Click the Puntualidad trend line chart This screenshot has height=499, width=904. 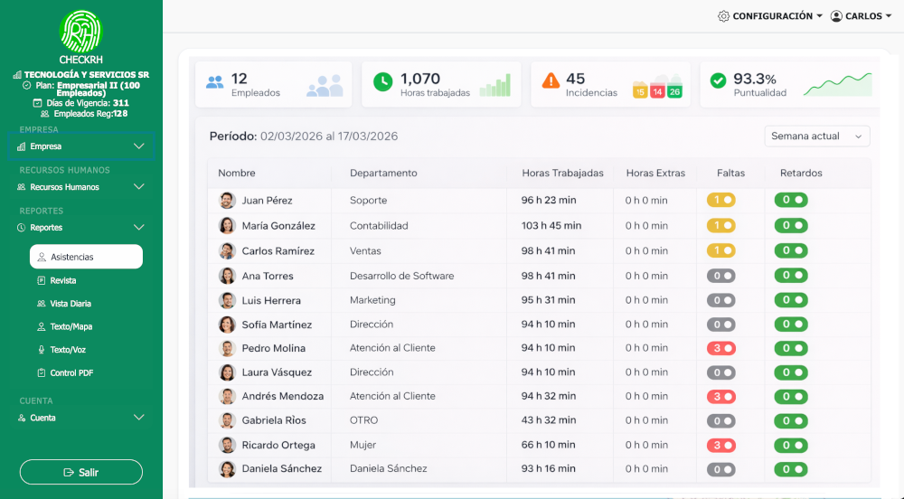point(838,84)
